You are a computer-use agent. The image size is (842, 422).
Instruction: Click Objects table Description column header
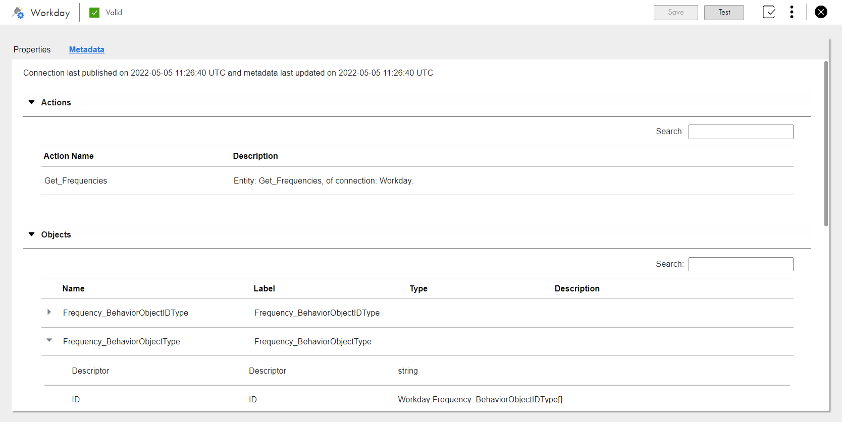click(x=577, y=289)
